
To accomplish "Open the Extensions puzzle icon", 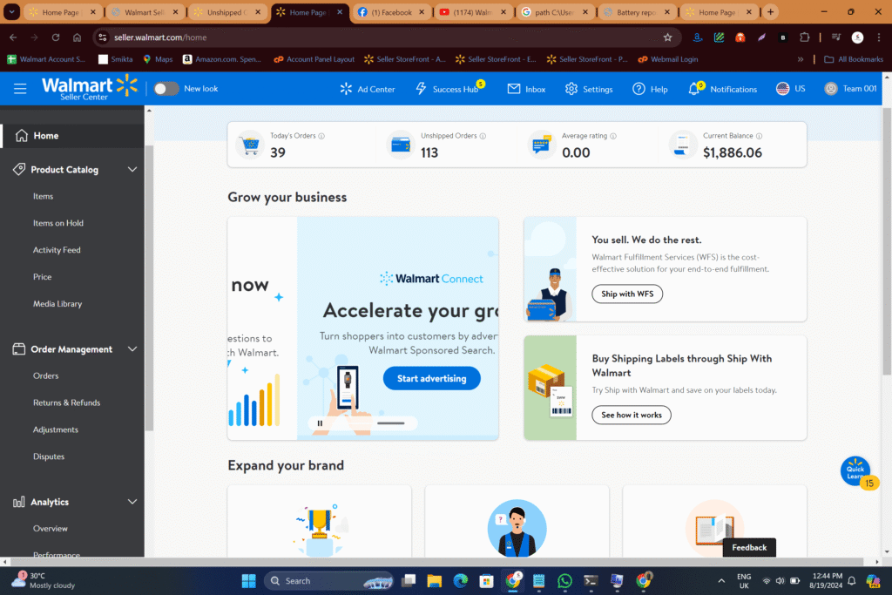I will (804, 37).
